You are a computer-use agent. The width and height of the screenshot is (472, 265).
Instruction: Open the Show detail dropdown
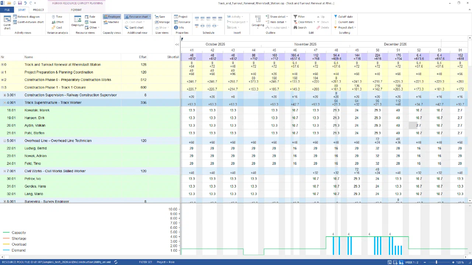[277, 17]
